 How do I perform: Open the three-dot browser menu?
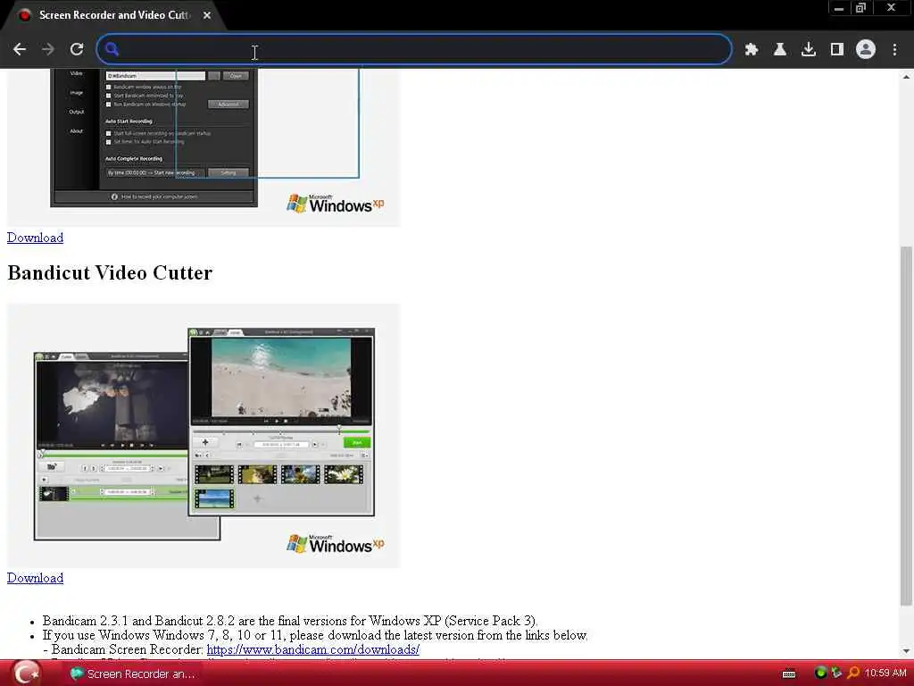pyautogui.click(x=894, y=50)
